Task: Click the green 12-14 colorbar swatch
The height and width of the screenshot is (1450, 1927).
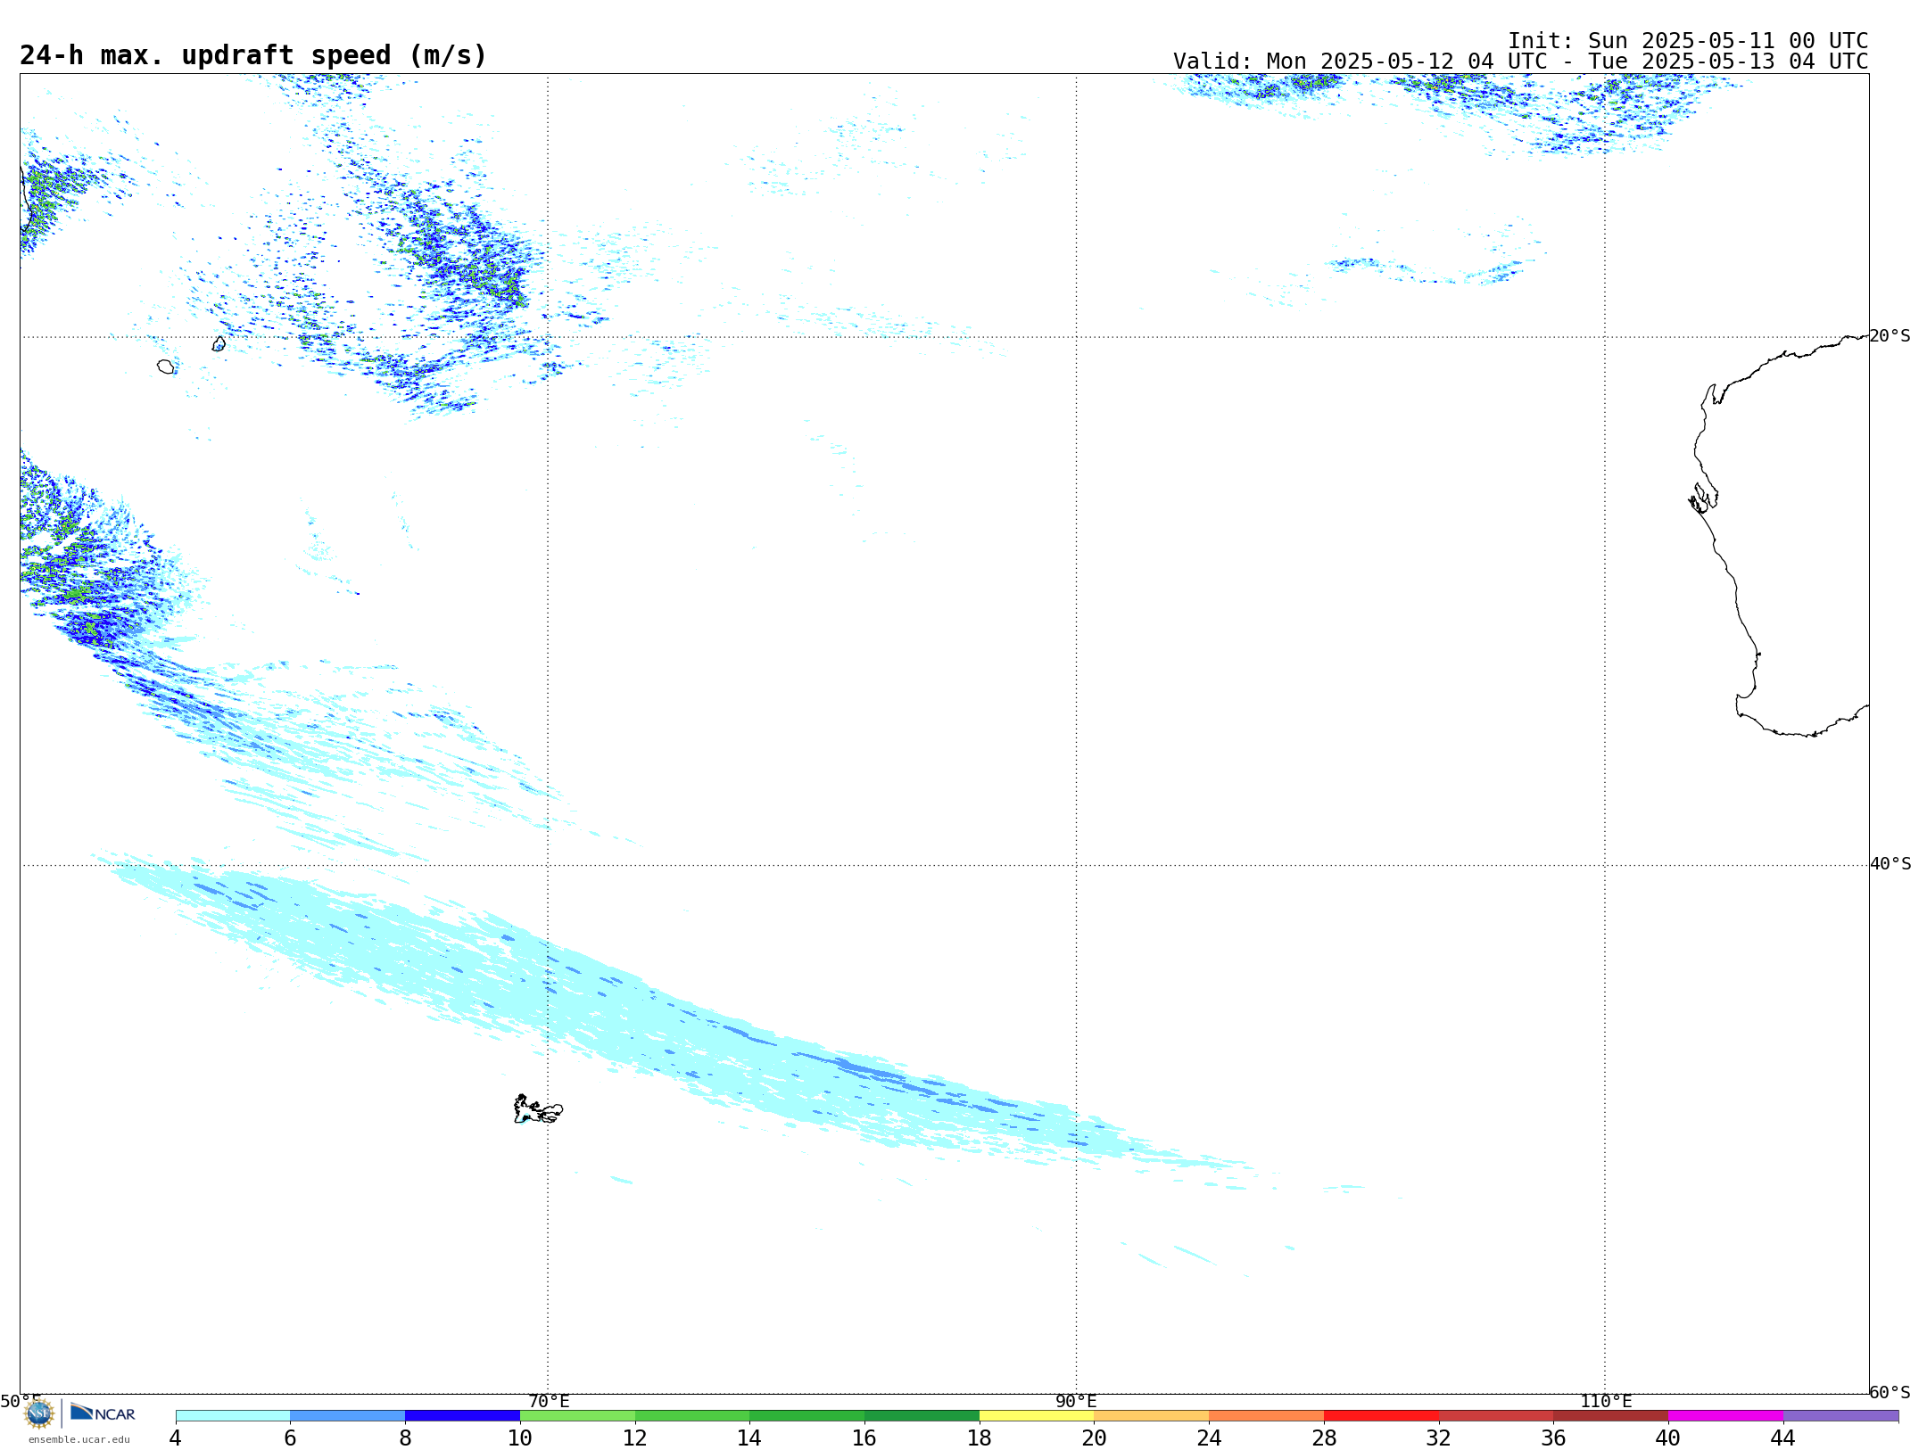Action: (692, 1416)
